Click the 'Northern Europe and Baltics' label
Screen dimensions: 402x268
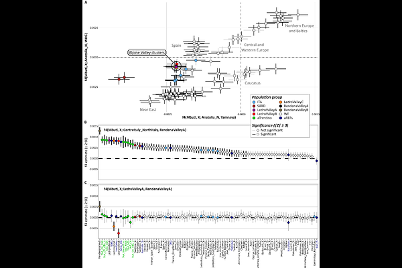[299, 28]
